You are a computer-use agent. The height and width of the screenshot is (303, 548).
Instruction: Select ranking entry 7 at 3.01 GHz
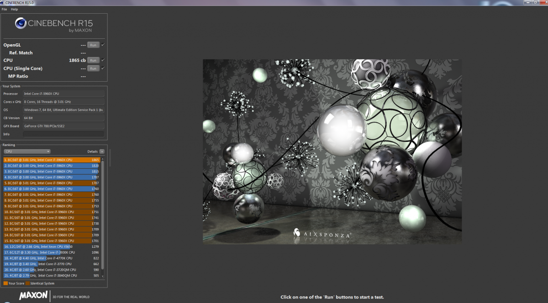52,194
